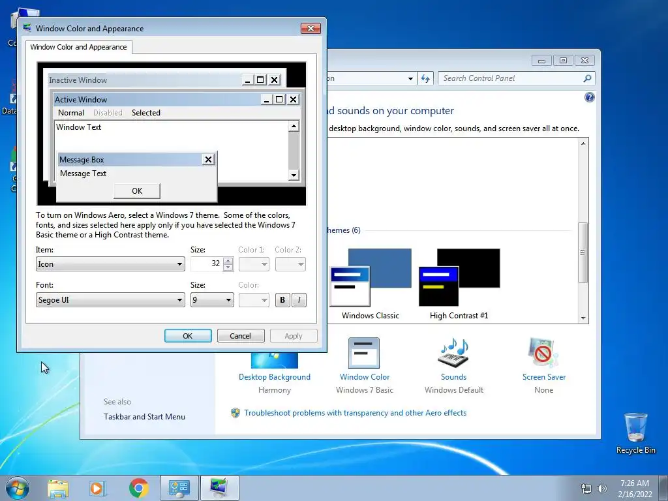Open the Font dropdown showing Segoe UI

(110, 300)
